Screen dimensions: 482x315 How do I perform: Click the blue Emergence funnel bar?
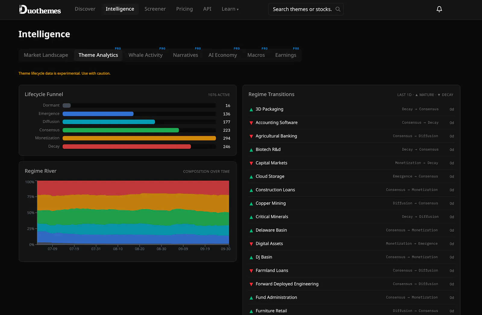click(98, 114)
